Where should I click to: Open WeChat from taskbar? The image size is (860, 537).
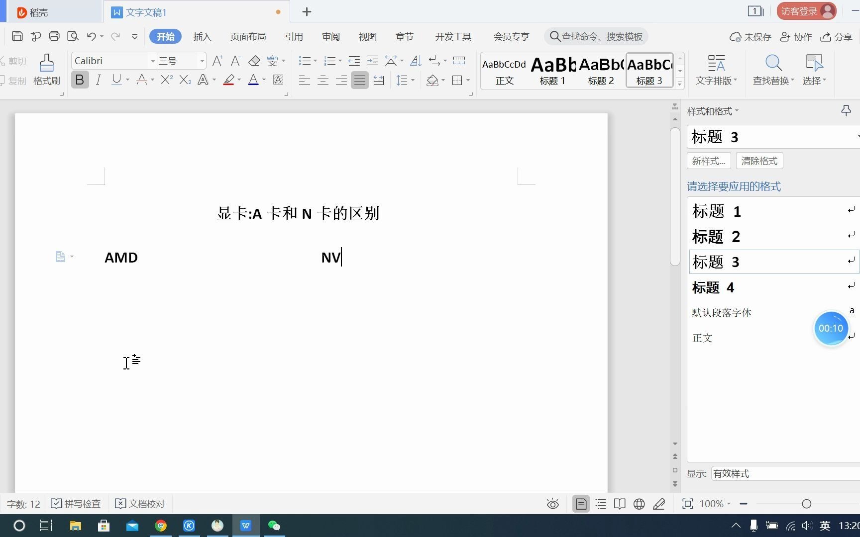click(x=274, y=526)
